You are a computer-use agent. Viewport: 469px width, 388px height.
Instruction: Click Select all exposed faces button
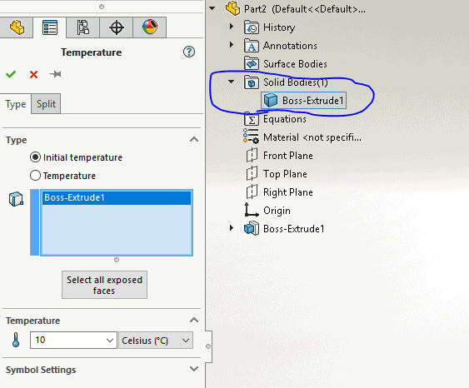coord(104,285)
